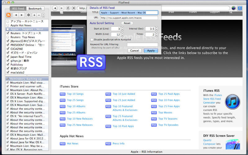Select the OS X Server: Push Notific... article
Viewport: 248px width, 155px height.
27,94
